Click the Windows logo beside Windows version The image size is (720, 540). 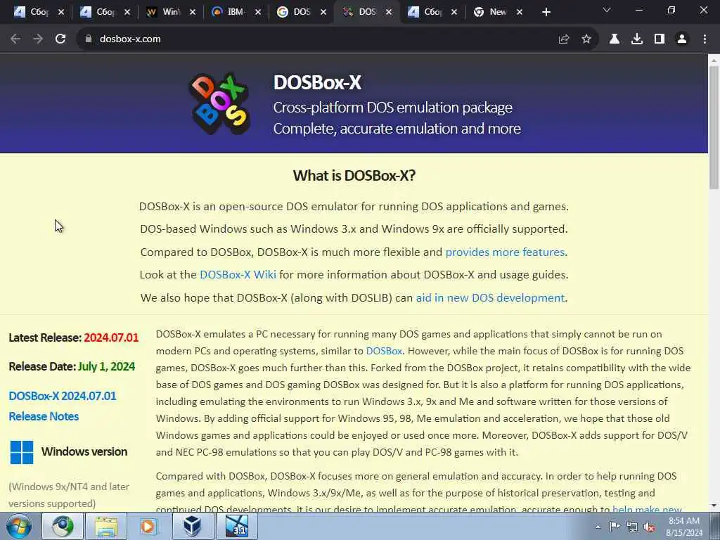[x=22, y=452]
